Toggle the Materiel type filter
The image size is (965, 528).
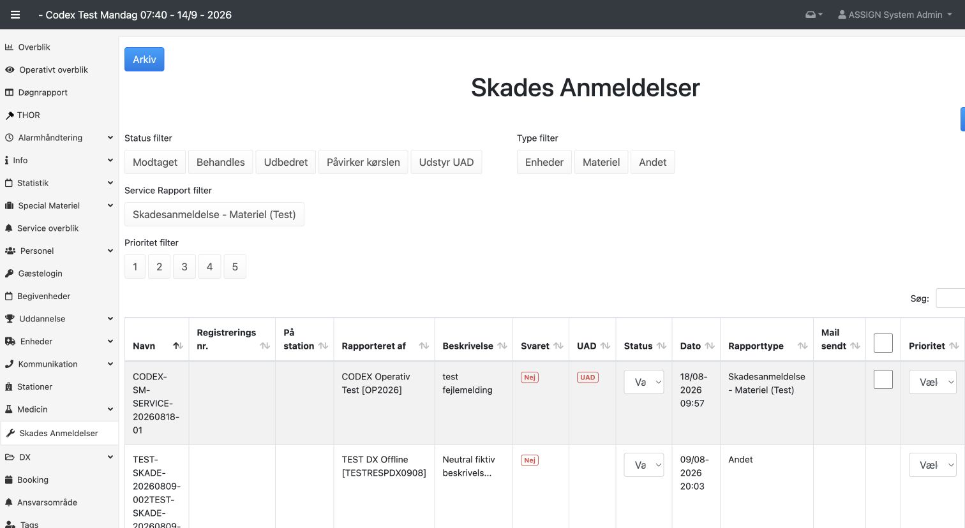[x=601, y=162]
